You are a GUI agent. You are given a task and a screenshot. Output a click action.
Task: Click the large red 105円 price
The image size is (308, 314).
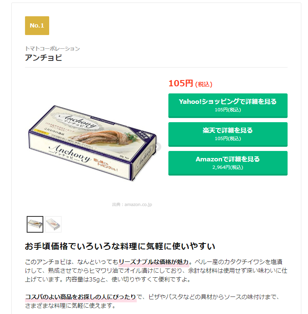click(x=181, y=83)
